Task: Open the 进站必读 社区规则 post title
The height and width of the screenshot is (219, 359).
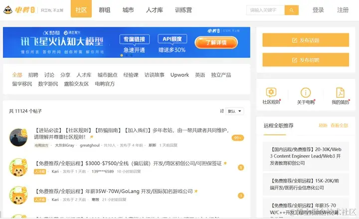Action: pyautogui.click(x=132, y=134)
